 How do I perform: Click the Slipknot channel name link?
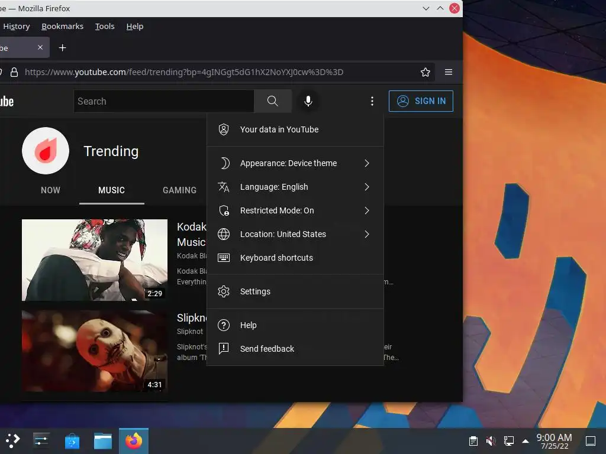pos(190,331)
